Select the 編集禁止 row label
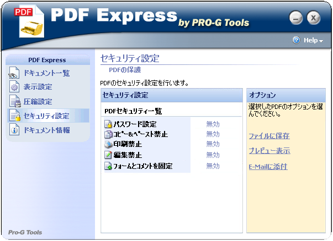Screen dimensions: 333x241 pos(128,155)
